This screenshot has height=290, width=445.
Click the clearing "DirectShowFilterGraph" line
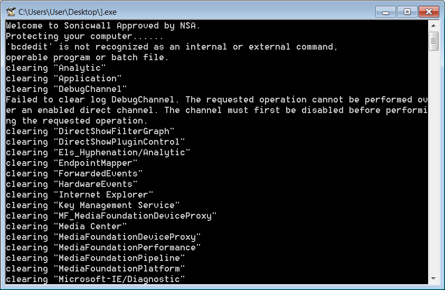(x=90, y=132)
